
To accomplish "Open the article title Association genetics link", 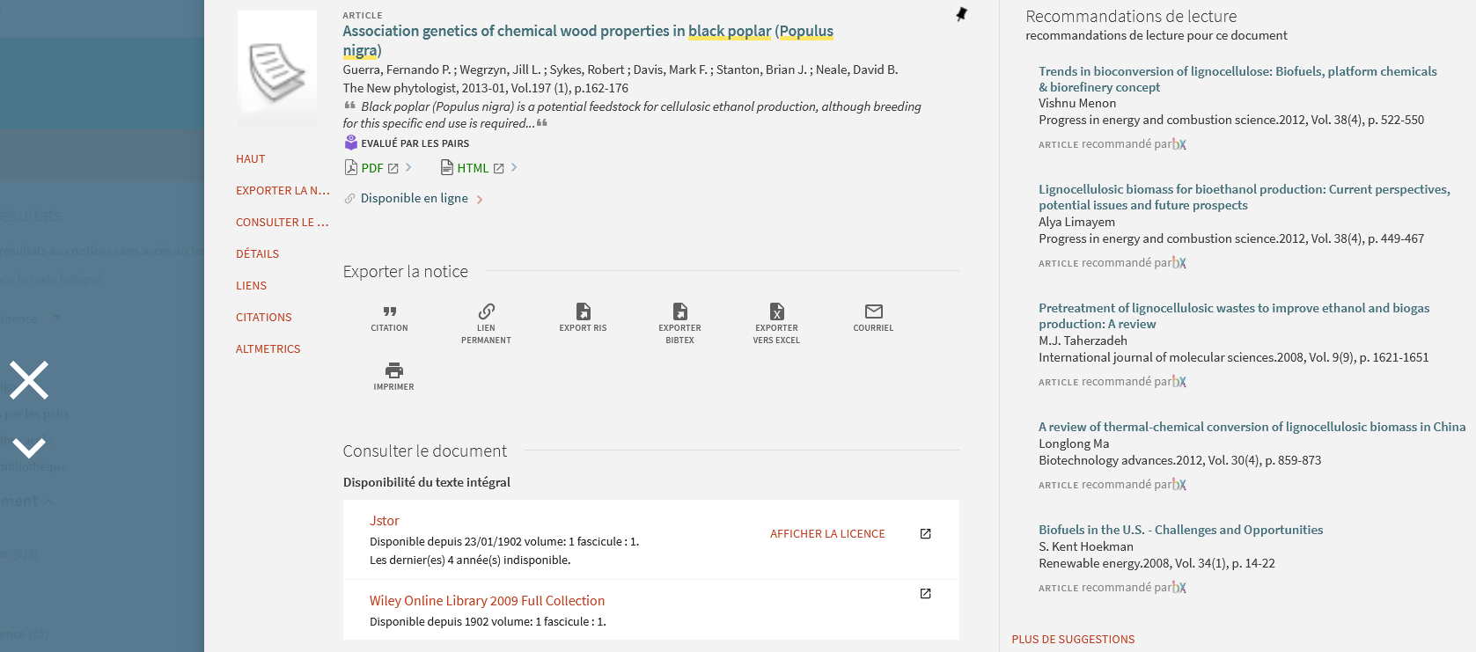I will [588, 40].
